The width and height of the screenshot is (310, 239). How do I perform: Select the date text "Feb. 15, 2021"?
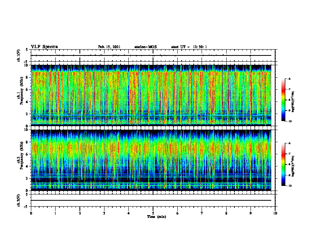109,47
